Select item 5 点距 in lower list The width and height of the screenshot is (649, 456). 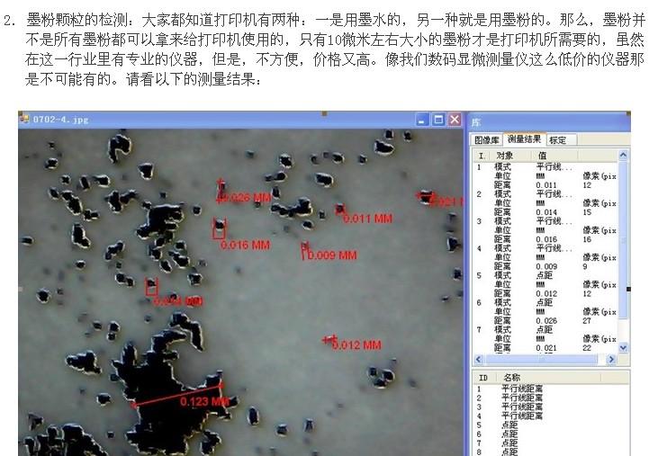[x=509, y=425]
